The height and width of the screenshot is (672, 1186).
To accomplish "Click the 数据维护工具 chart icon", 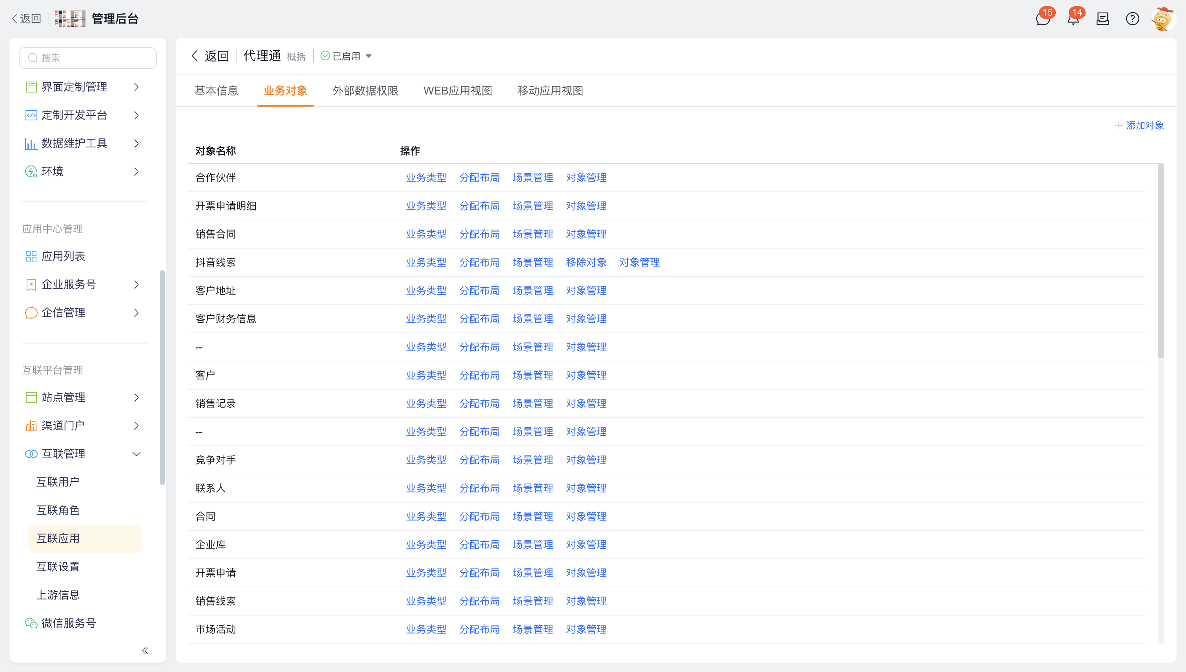I will point(31,143).
